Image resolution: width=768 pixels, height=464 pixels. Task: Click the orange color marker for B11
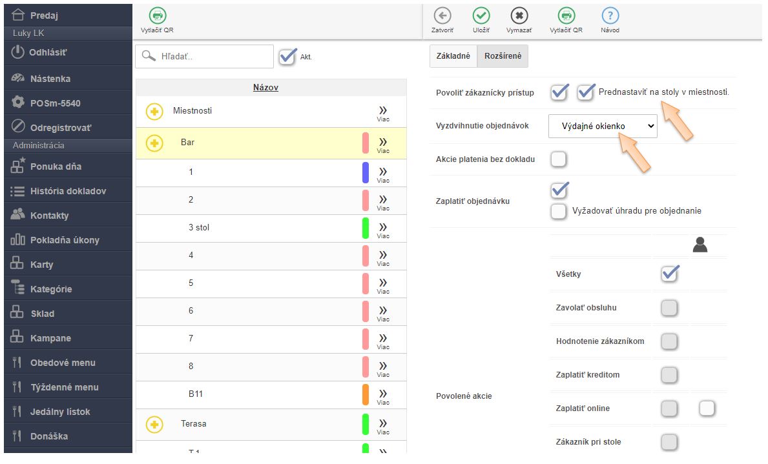365,394
